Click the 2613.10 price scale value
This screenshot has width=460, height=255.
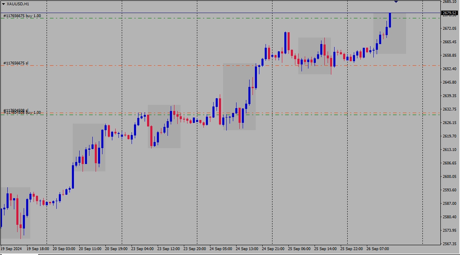pyautogui.click(x=449, y=150)
